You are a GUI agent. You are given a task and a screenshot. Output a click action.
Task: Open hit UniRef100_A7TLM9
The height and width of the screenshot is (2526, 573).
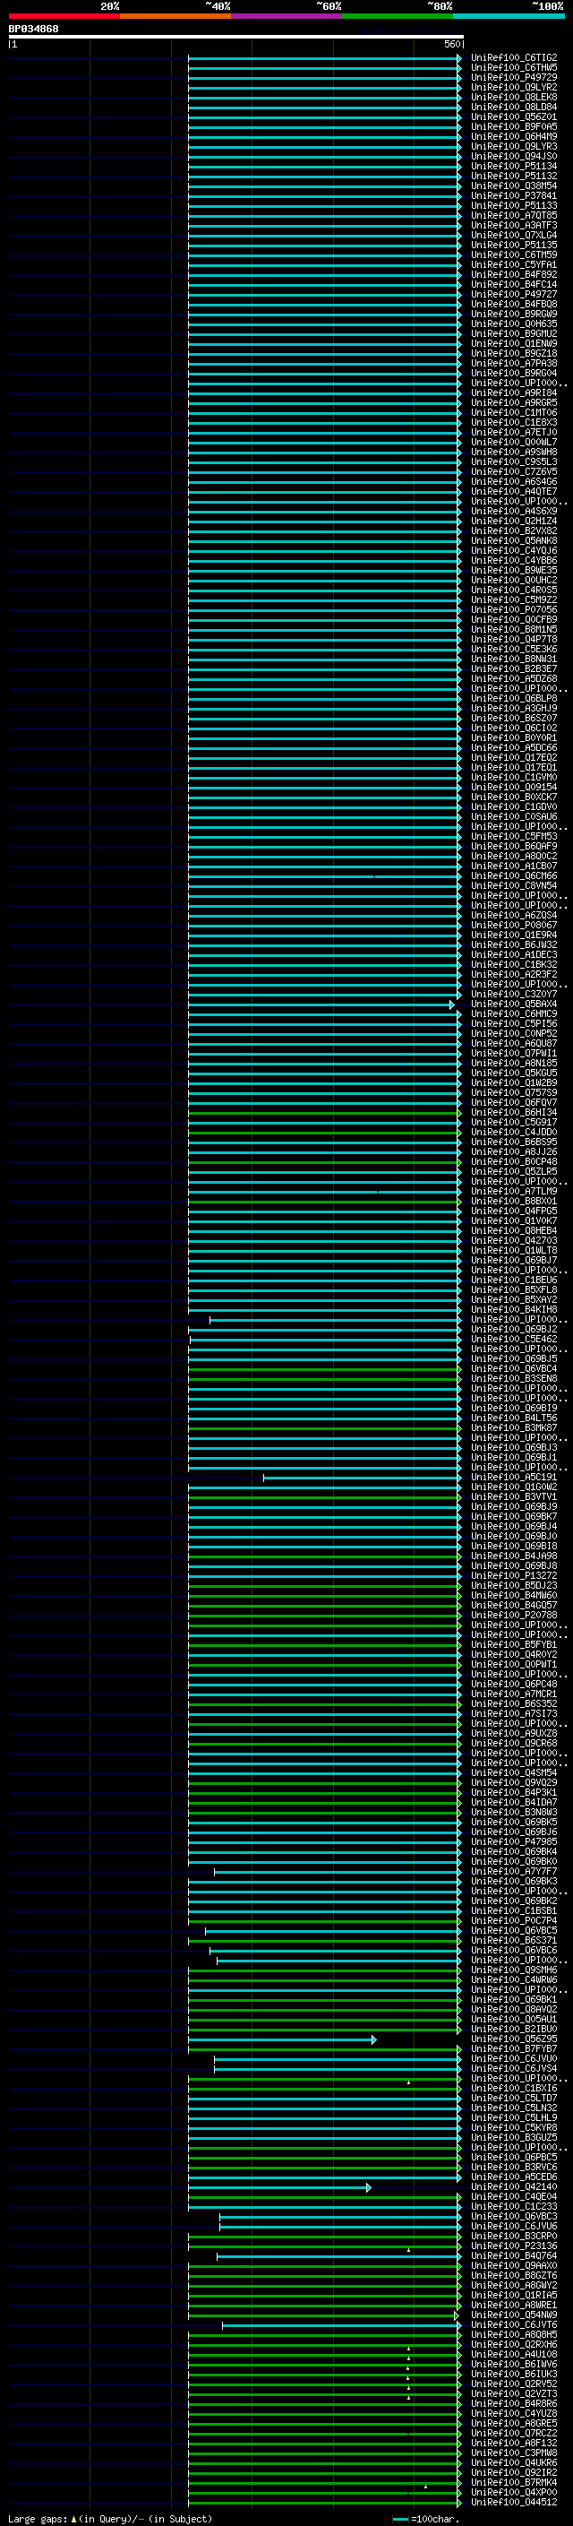(514, 1192)
